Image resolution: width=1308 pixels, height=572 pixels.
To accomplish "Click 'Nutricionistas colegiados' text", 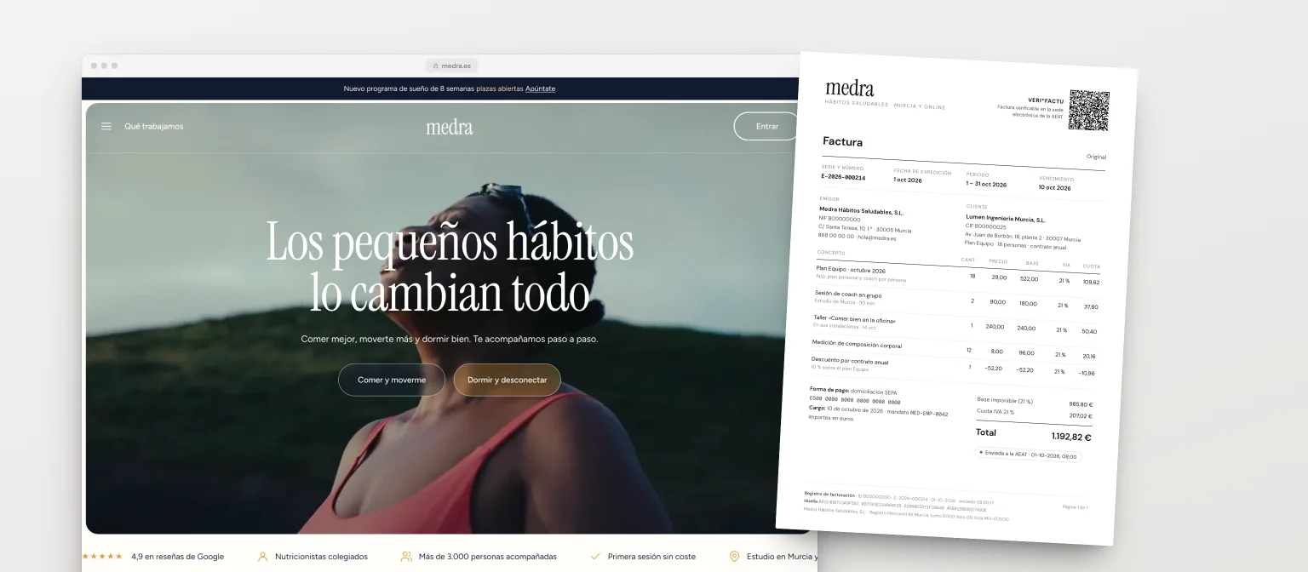I will tap(321, 557).
